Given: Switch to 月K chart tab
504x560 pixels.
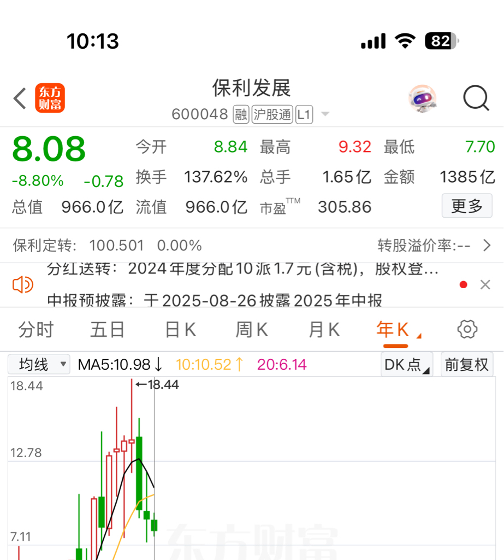Looking at the screenshot, I should coord(324,329).
